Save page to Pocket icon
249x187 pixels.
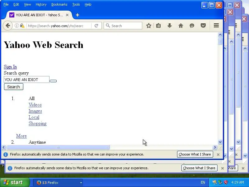[x=203, y=26]
